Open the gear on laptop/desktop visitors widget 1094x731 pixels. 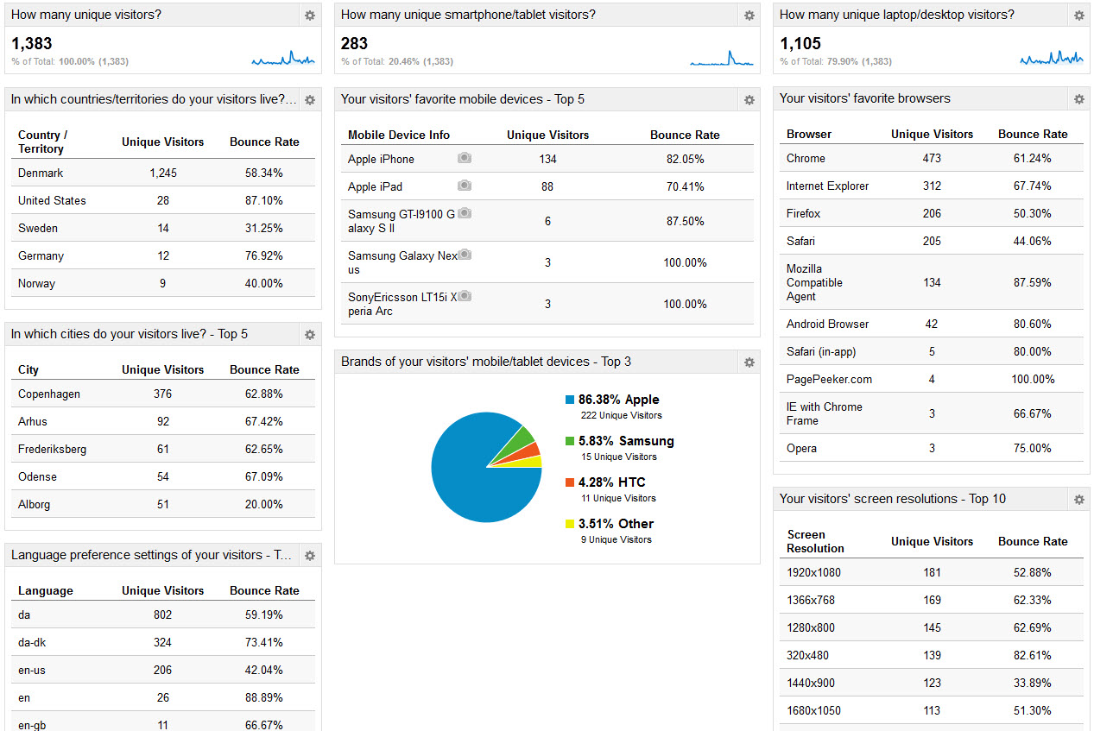tap(1078, 15)
